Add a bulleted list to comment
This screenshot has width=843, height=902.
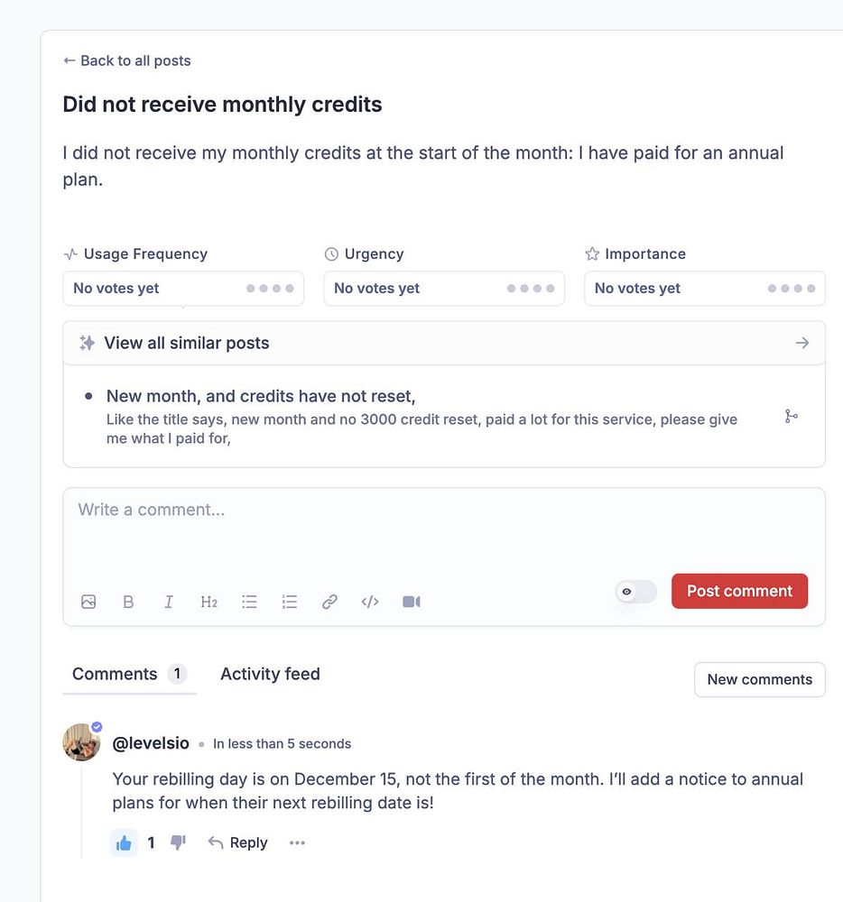click(250, 602)
